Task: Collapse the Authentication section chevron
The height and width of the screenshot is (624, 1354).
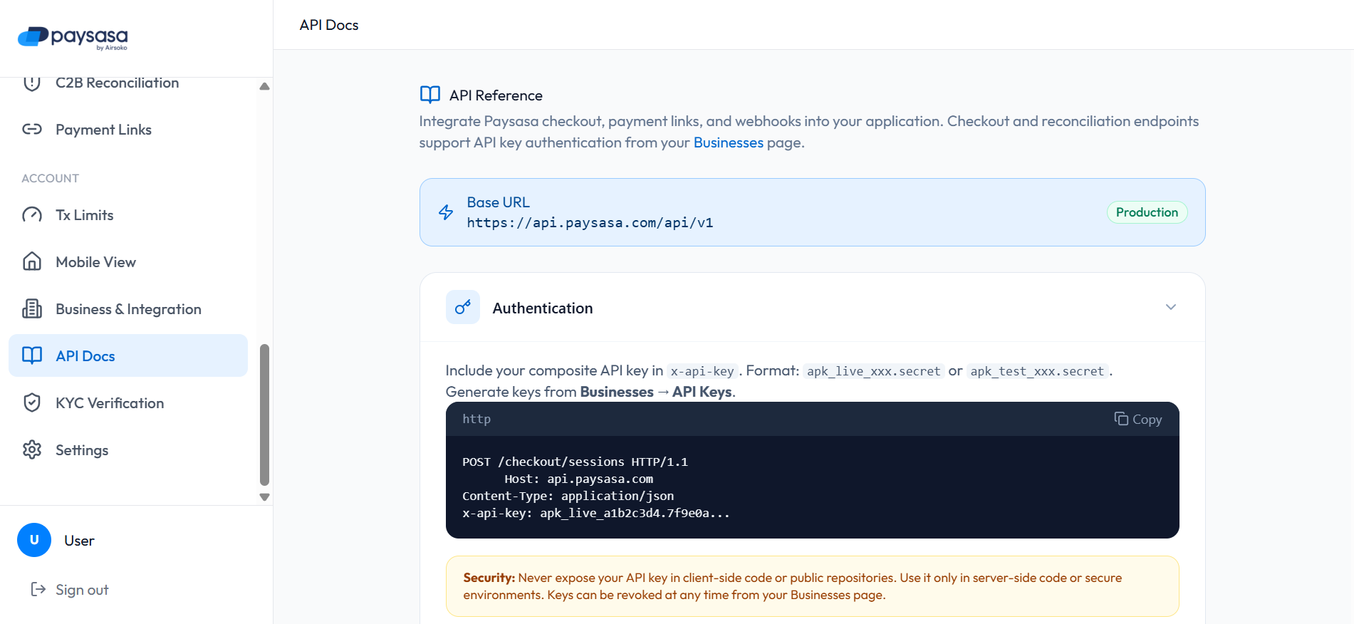Action: pyautogui.click(x=1171, y=307)
